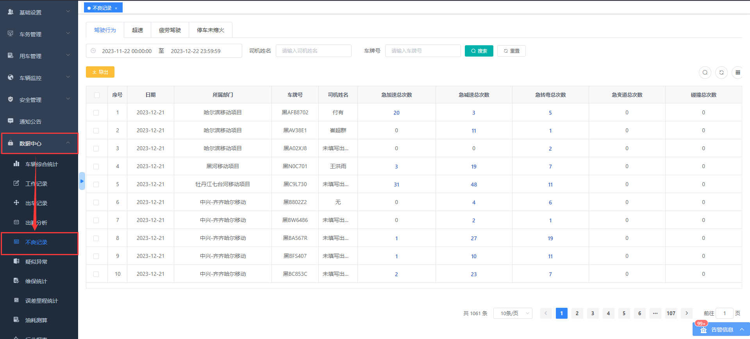This screenshot has width=750, height=339.
Task: Toggle the select-all checkbox in table header
Action: [x=97, y=95]
